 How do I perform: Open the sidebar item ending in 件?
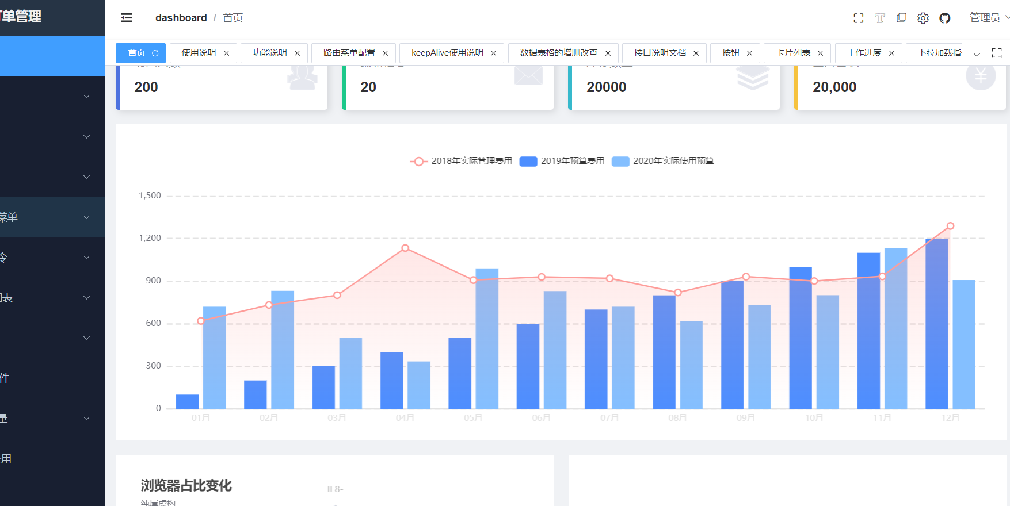[x=52, y=378]
